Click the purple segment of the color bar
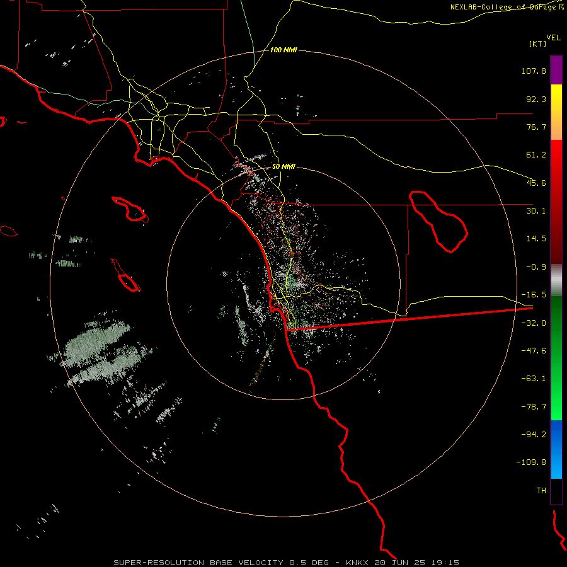The height and width of the screenshot is (567, 567). tap(556, 70)
